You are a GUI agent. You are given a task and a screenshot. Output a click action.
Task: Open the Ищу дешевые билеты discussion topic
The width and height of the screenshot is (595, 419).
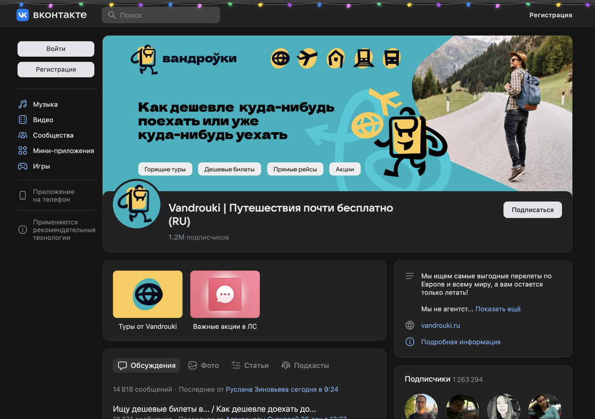pyautogui.click(x=215, y=409)
